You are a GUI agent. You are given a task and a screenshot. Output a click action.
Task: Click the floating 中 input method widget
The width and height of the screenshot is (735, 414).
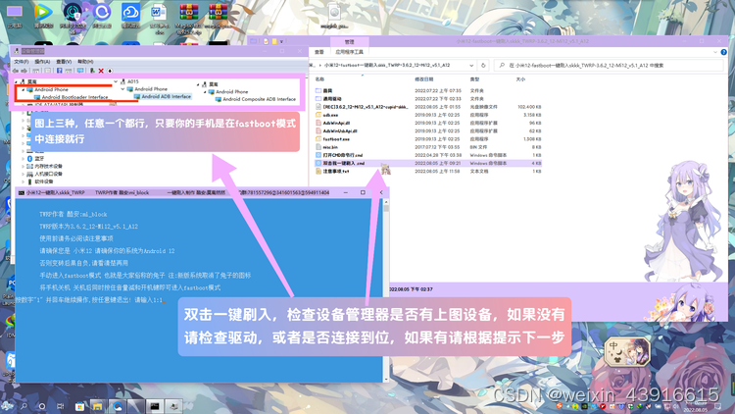click(x=627, y=351)
